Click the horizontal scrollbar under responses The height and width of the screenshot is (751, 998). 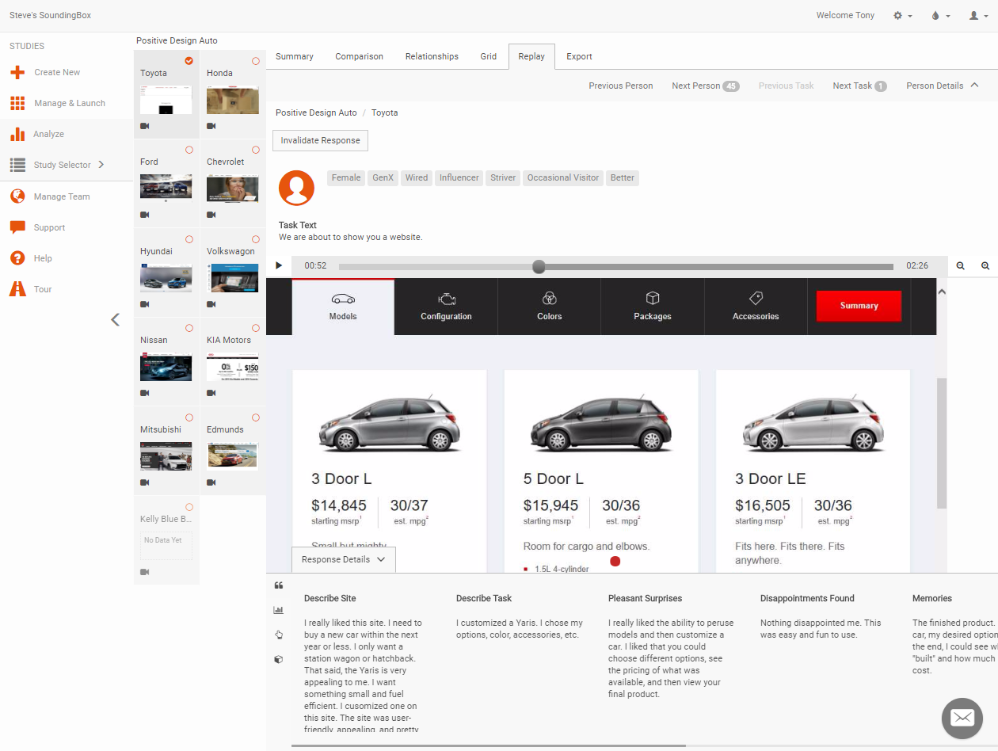click(488, 745)
